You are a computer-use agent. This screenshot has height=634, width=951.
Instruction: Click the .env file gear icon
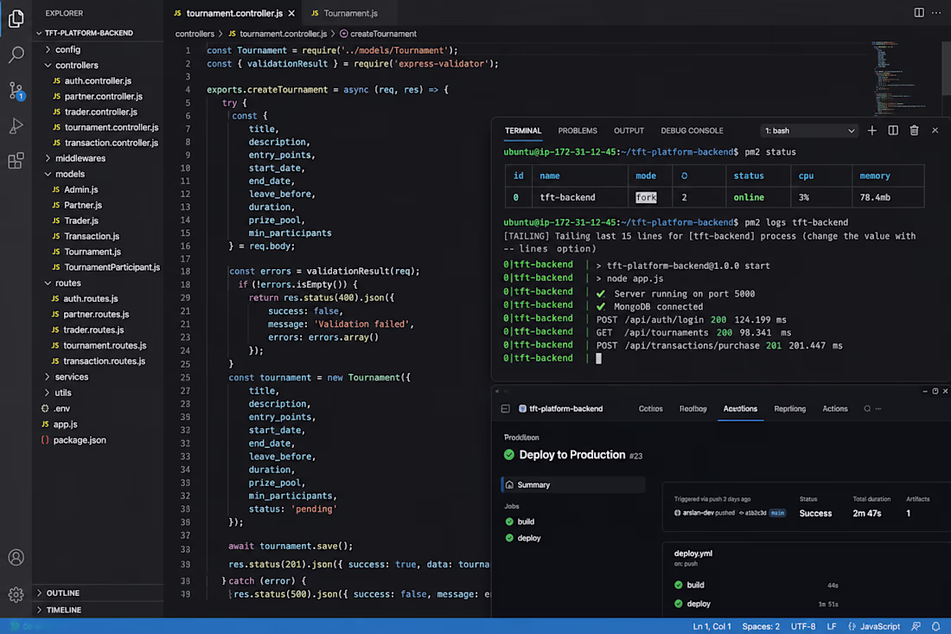[x=45, y=408]
